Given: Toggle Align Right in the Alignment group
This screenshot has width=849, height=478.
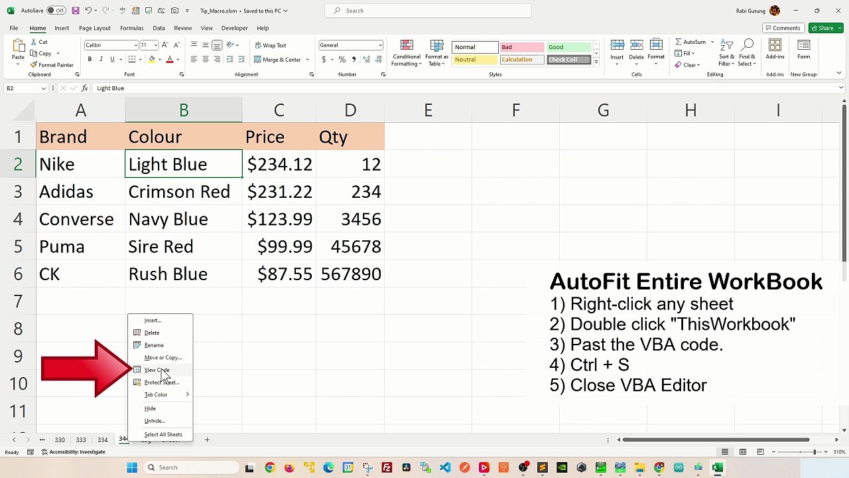Looking at the screenshot, I should (x=217, y=59).
